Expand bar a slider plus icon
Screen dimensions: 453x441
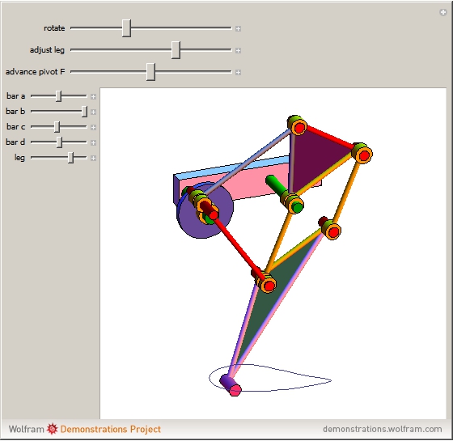pos(93,96)
